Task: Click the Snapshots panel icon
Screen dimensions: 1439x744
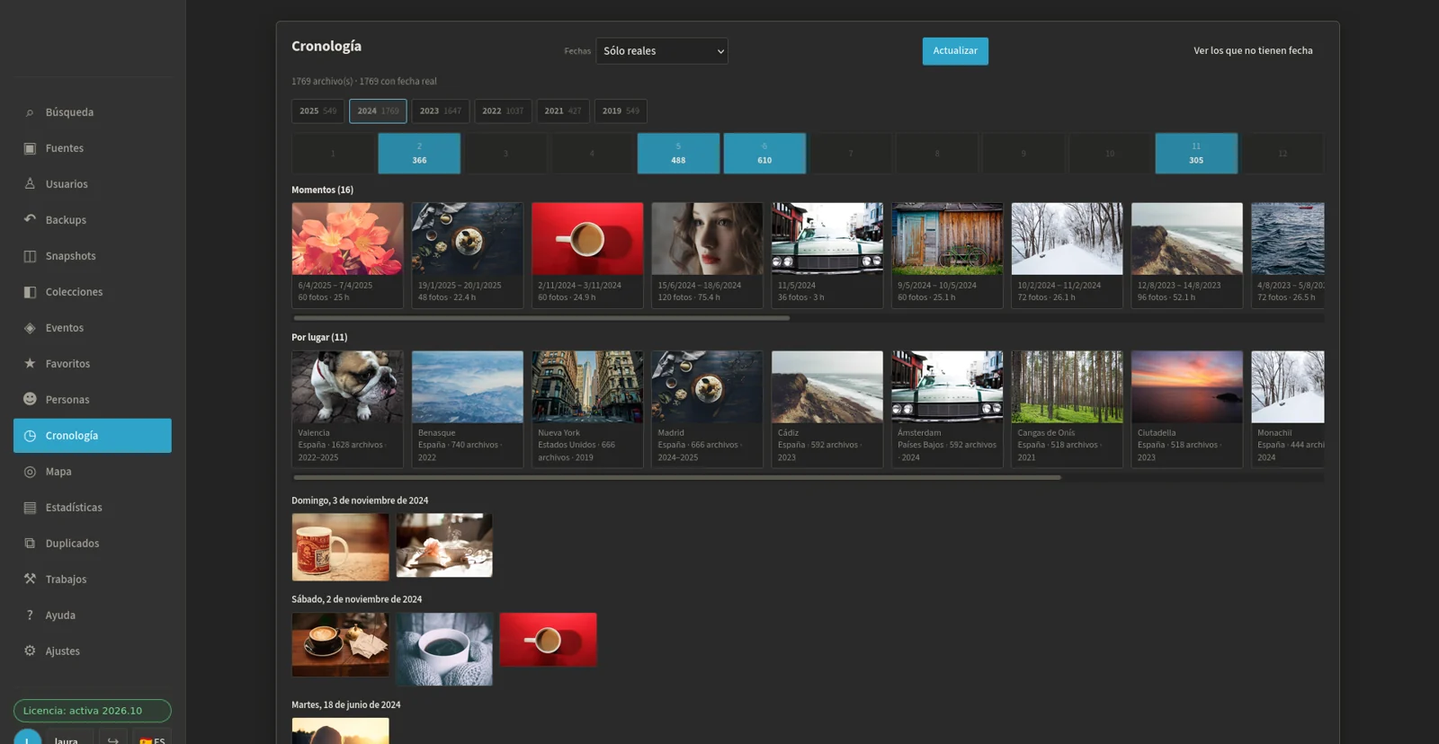Action: click(x=30, y=256)
